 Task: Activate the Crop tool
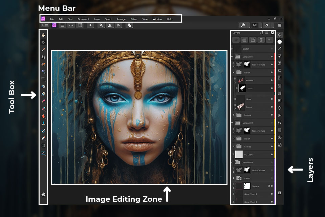coord(43,57)
